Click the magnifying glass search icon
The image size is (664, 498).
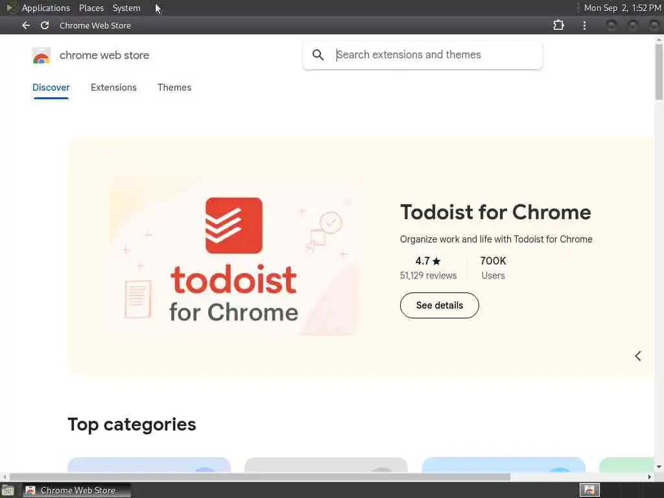(318, 54)
